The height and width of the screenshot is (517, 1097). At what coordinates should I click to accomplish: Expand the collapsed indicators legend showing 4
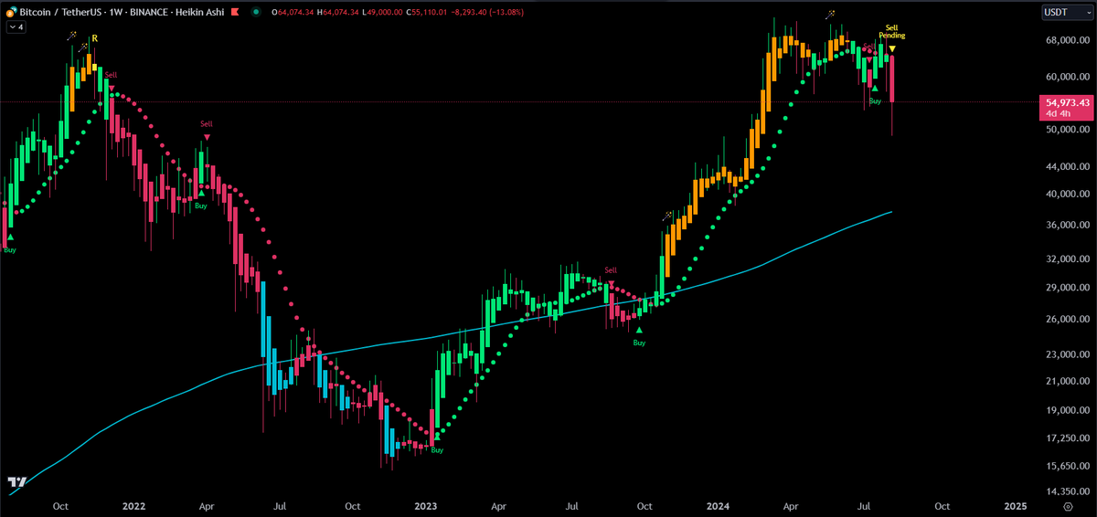click(x=16, y=27)
